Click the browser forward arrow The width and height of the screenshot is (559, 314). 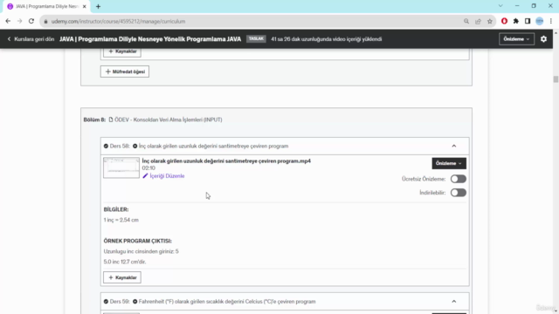[x=19, y=21]
